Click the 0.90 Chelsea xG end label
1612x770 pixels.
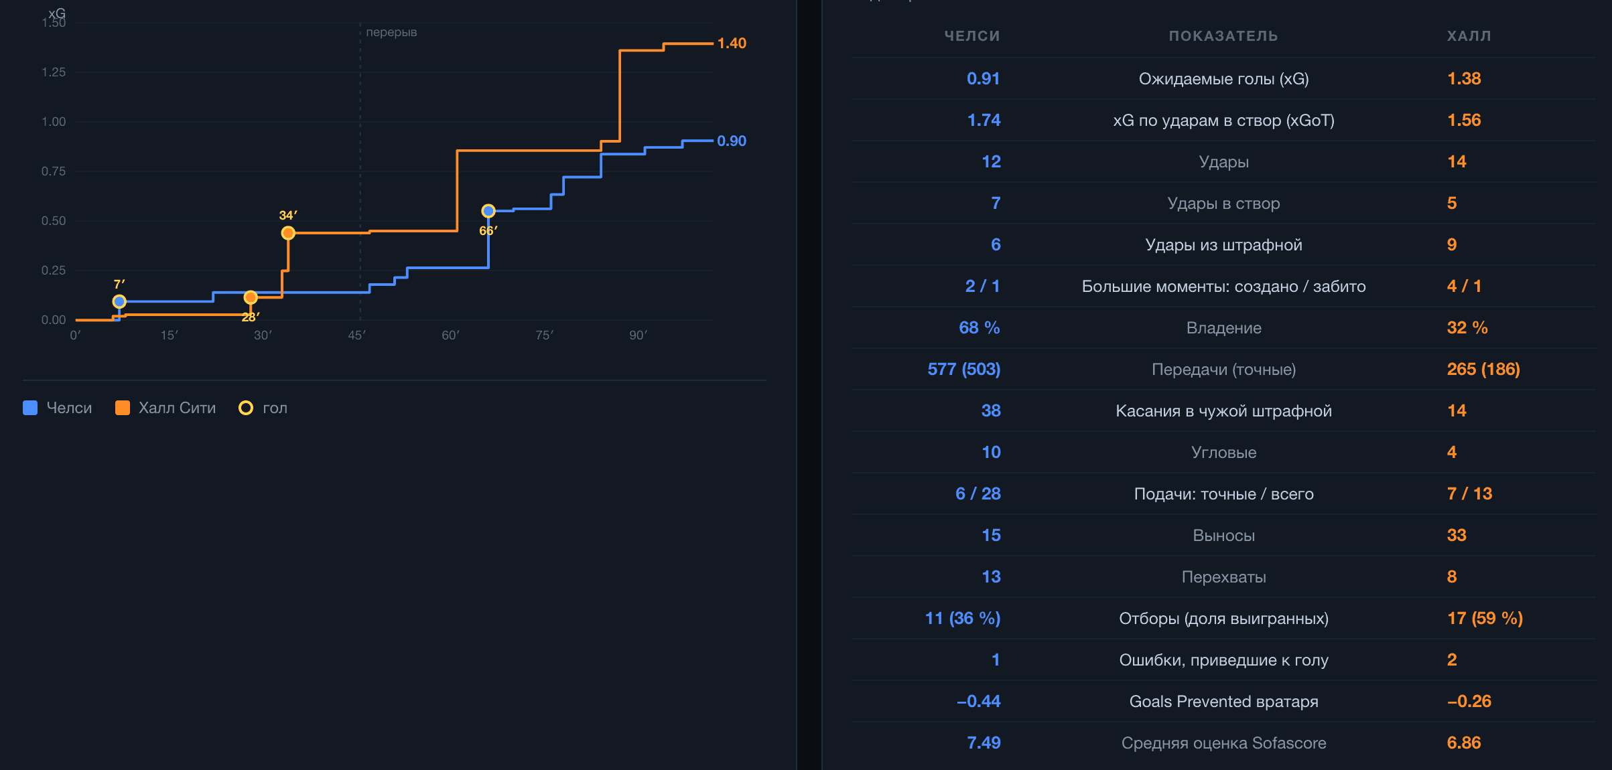(732, 141)
